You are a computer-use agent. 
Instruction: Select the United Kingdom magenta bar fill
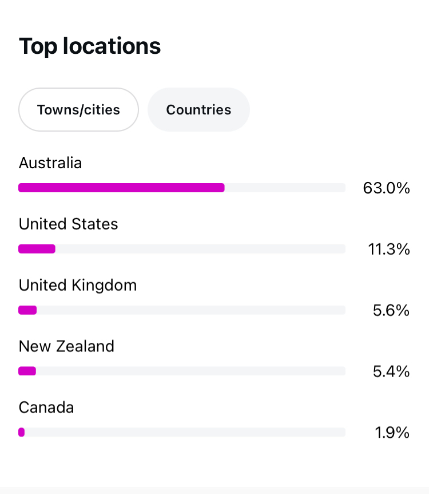point(27,310)
